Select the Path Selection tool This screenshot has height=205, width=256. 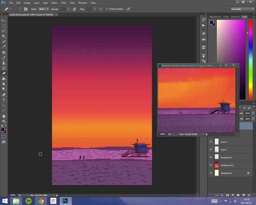coord(4,105)
